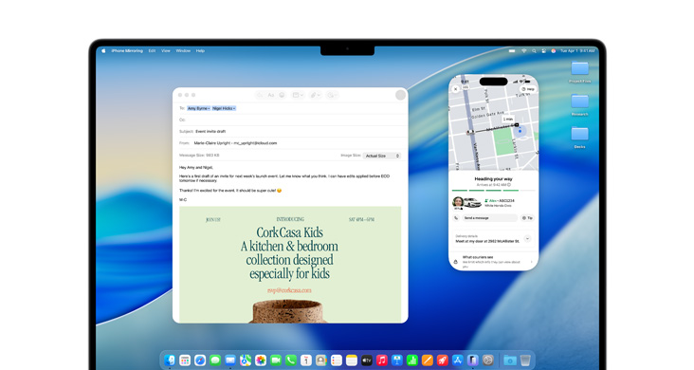
Task: Open System Settings from the Dock
Action: click(x=487, y=361)
